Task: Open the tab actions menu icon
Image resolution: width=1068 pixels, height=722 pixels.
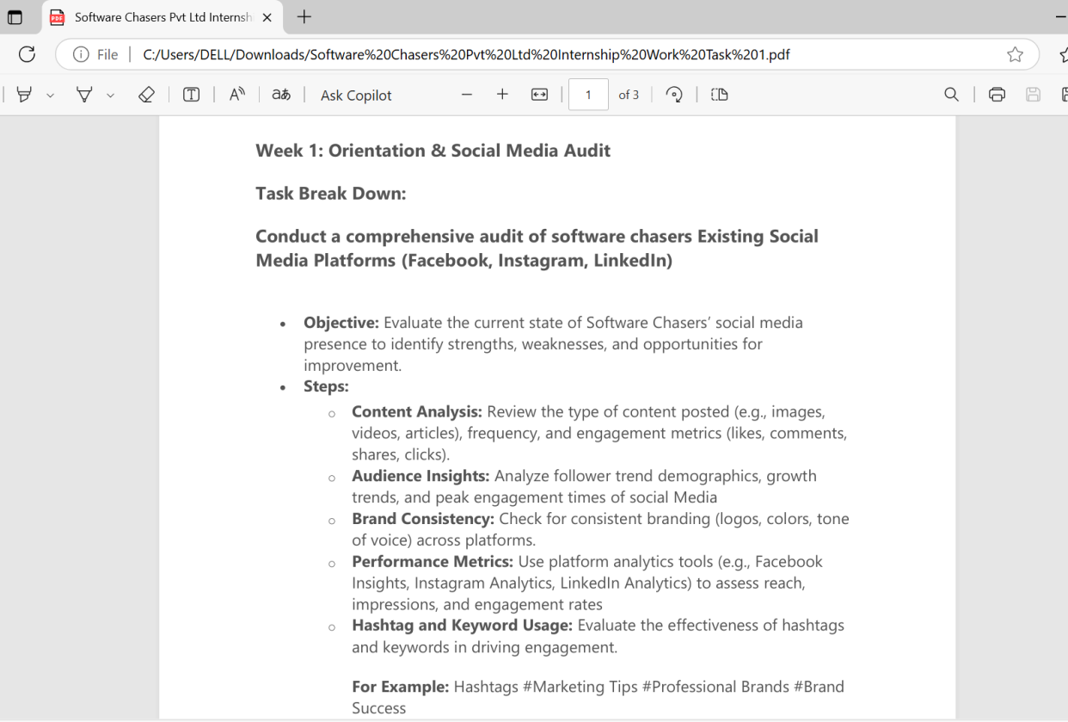Action: click(x=15, y=17)
